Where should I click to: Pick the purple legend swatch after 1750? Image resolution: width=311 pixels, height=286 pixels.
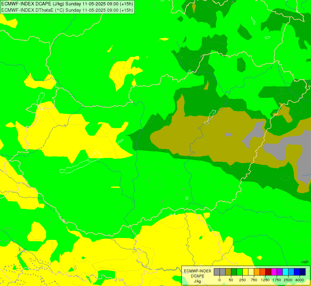point(280,272)
